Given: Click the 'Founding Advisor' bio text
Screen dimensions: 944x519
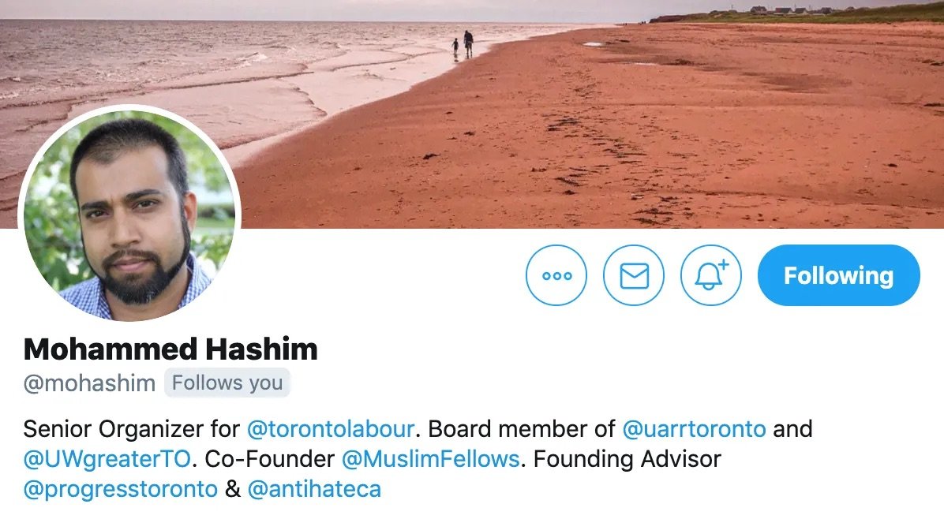Looking at the screenshot, I should 627,460.
